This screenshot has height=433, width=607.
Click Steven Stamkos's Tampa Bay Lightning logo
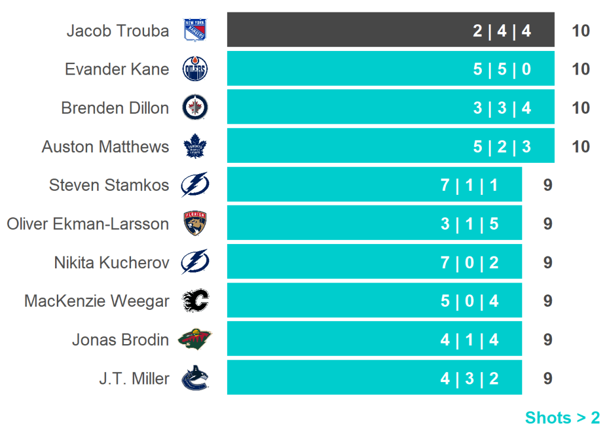click(195, 185)
